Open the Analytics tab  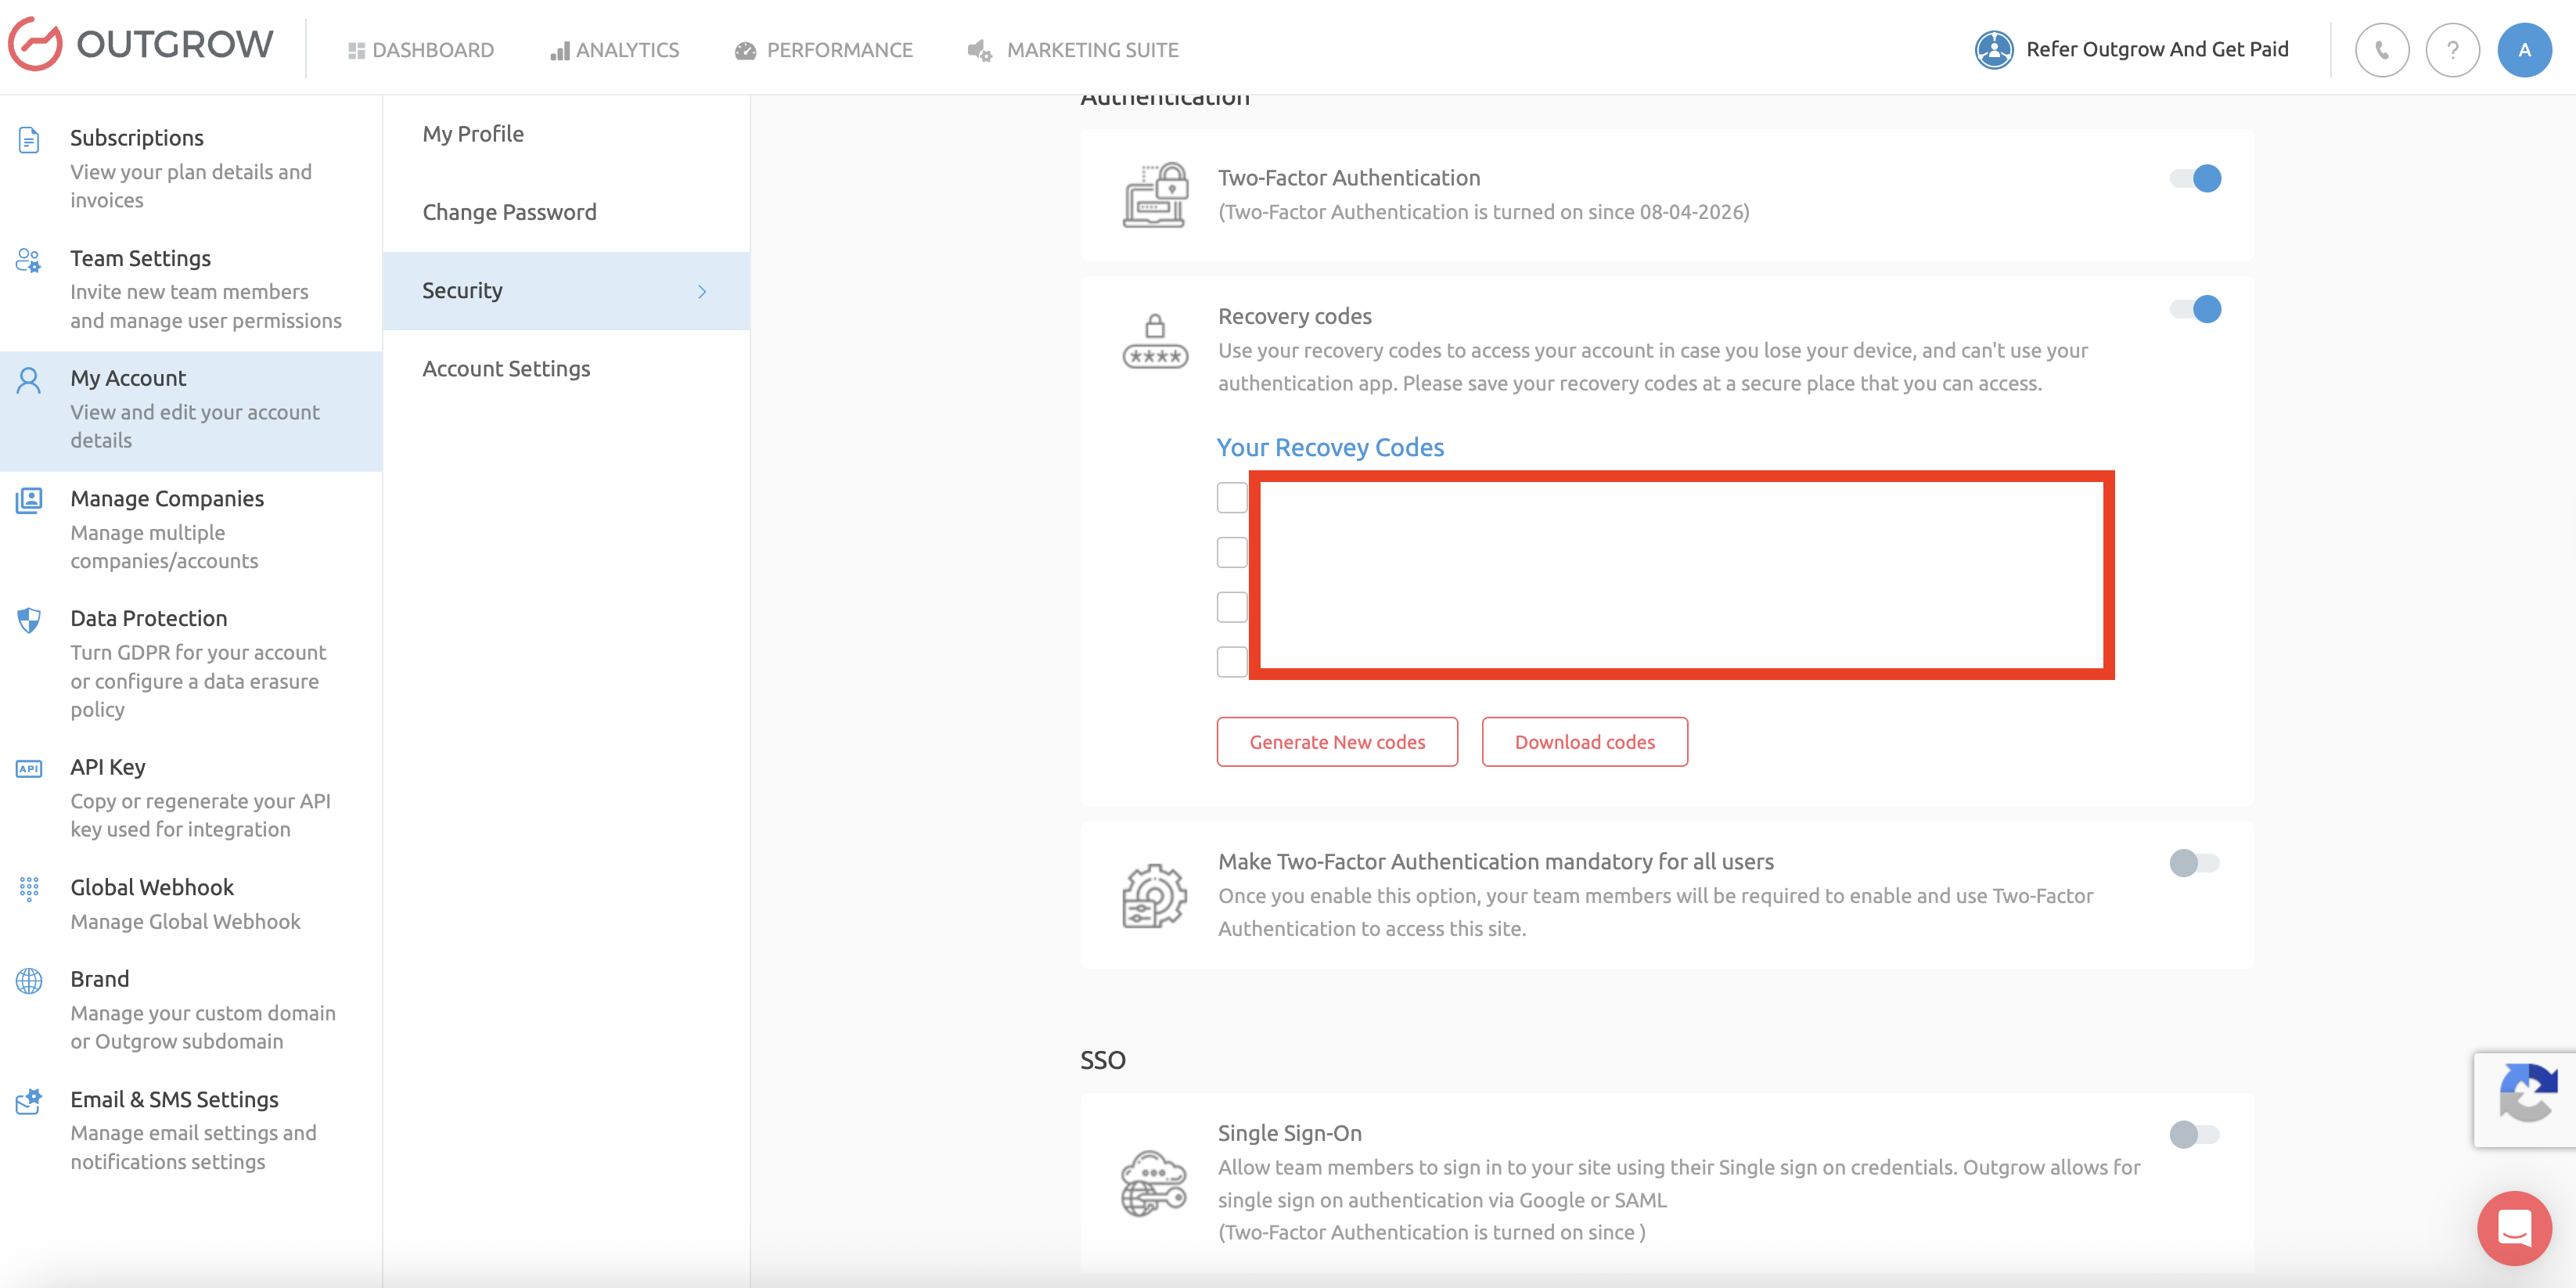click(614, 50)
